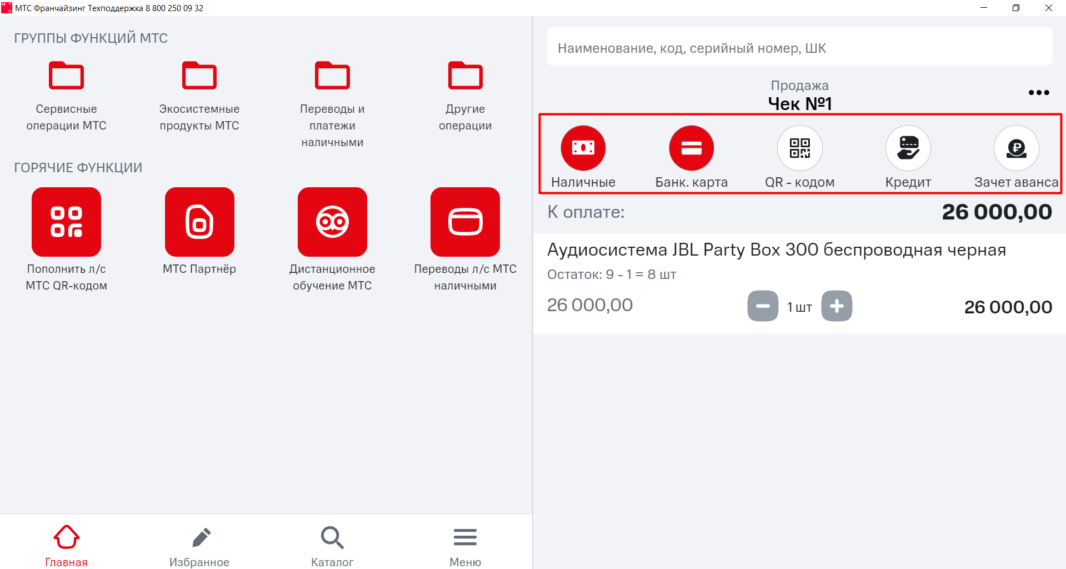Switch to the Избранное tab
The image size is (1066, 569).
tap(199, 546)
